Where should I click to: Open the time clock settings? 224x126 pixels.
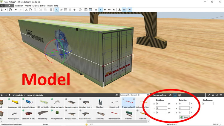(x=80, y=10)
